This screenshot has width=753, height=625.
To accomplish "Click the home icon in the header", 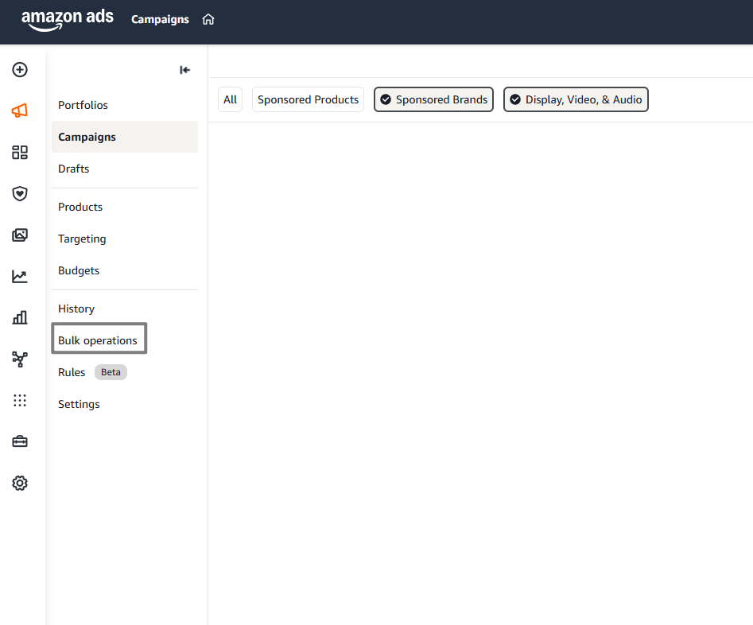I will coord(208,19).
